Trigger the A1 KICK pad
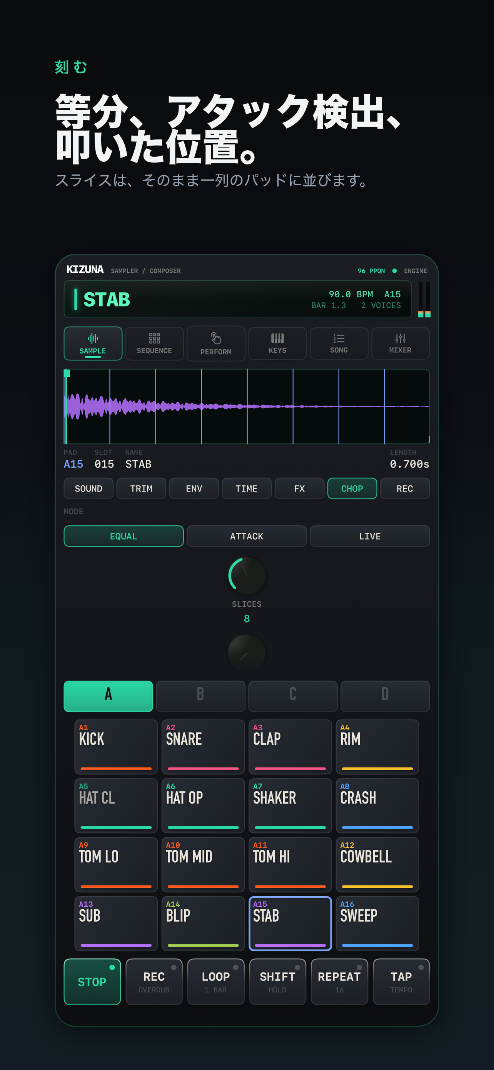The width and height of the screenshot is (494, 1070). tap(116, 747)
